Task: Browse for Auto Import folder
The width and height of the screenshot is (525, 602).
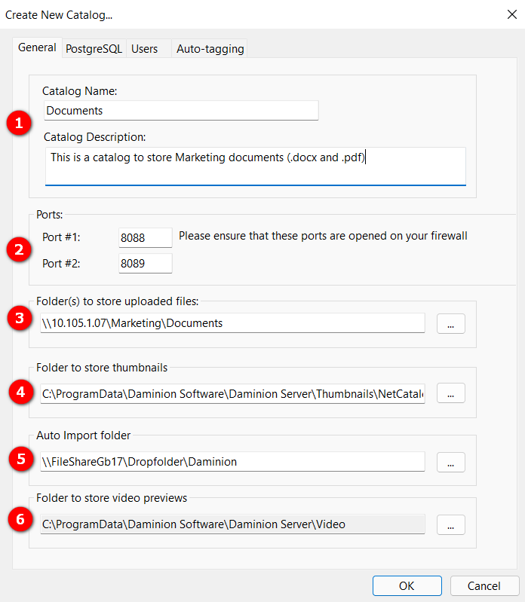Action: (x=450, y=462)
